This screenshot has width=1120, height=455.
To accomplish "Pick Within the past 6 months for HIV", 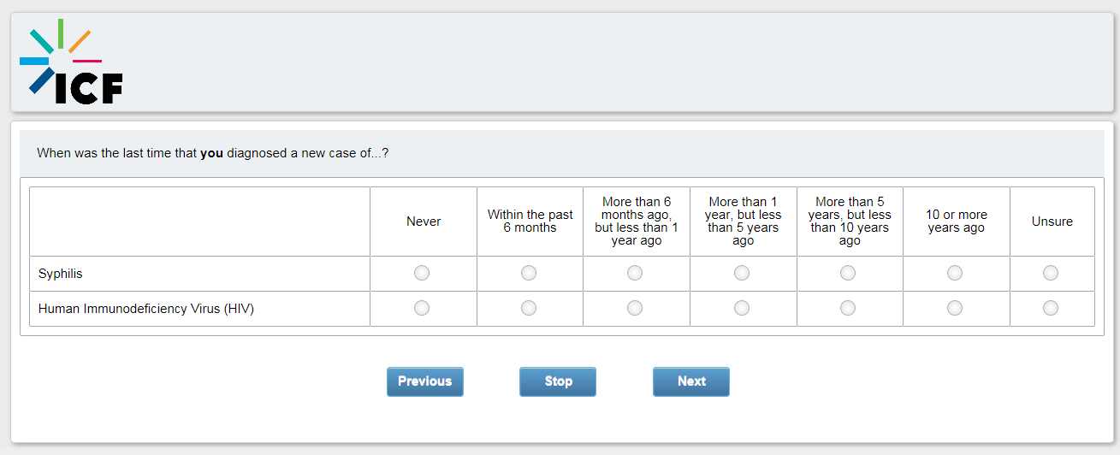I will pyautogui.click(x=529, y=308).
